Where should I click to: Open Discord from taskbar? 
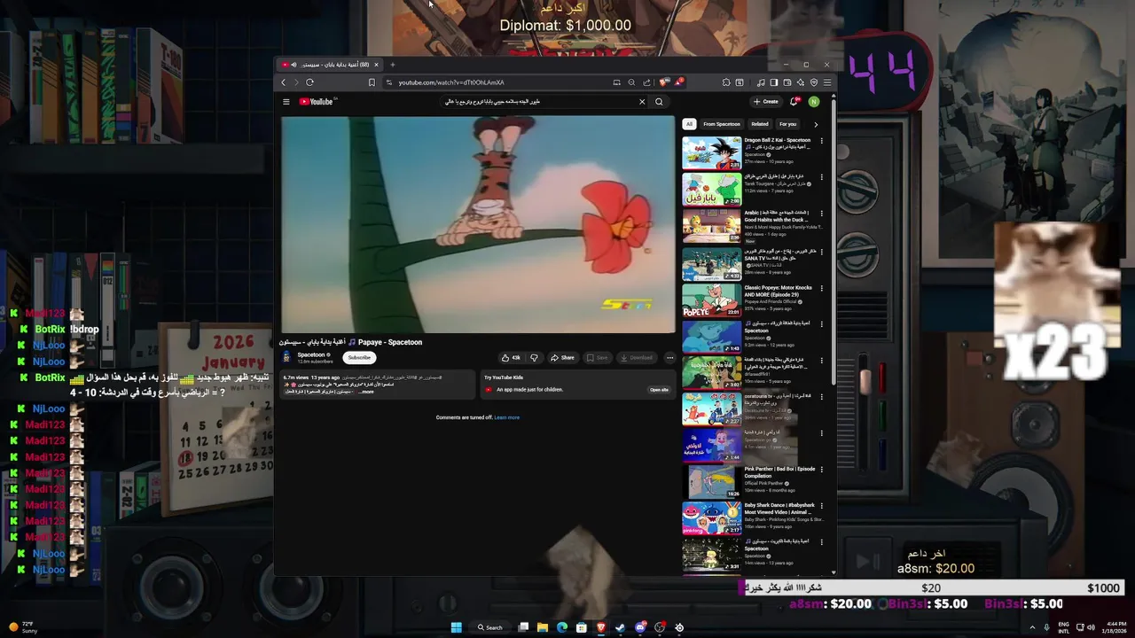click(x=640, y=627)
